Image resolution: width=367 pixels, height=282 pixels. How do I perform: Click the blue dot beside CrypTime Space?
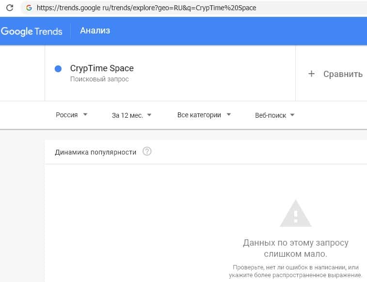click(58, 69)
